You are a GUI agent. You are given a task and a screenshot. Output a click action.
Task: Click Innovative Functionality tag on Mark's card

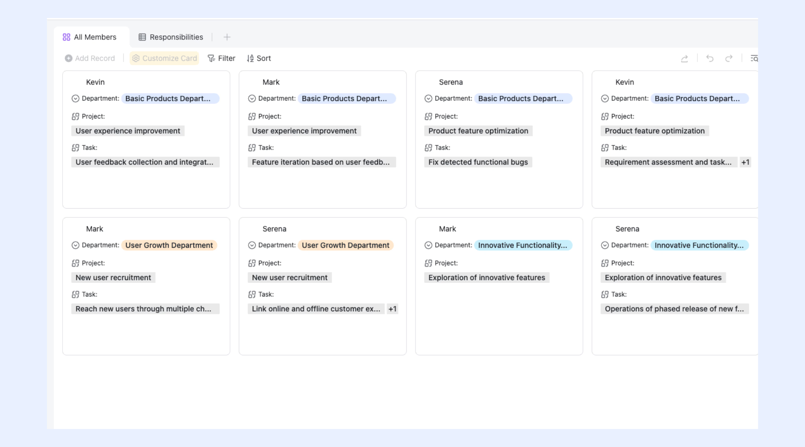(x=523, y=245)
